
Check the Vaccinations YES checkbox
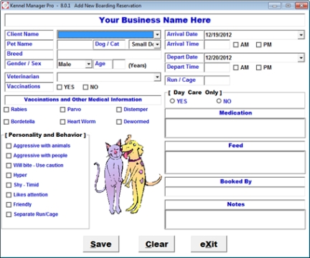point(60,87)
